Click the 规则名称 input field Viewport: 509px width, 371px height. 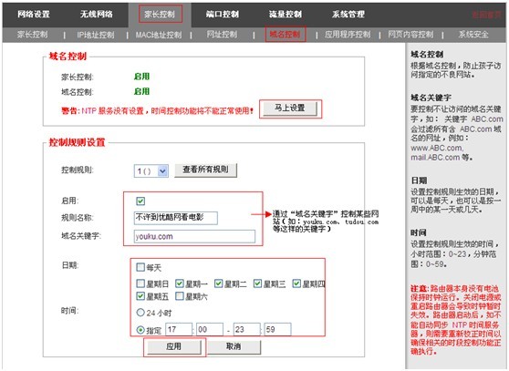(x=176, y=218)
